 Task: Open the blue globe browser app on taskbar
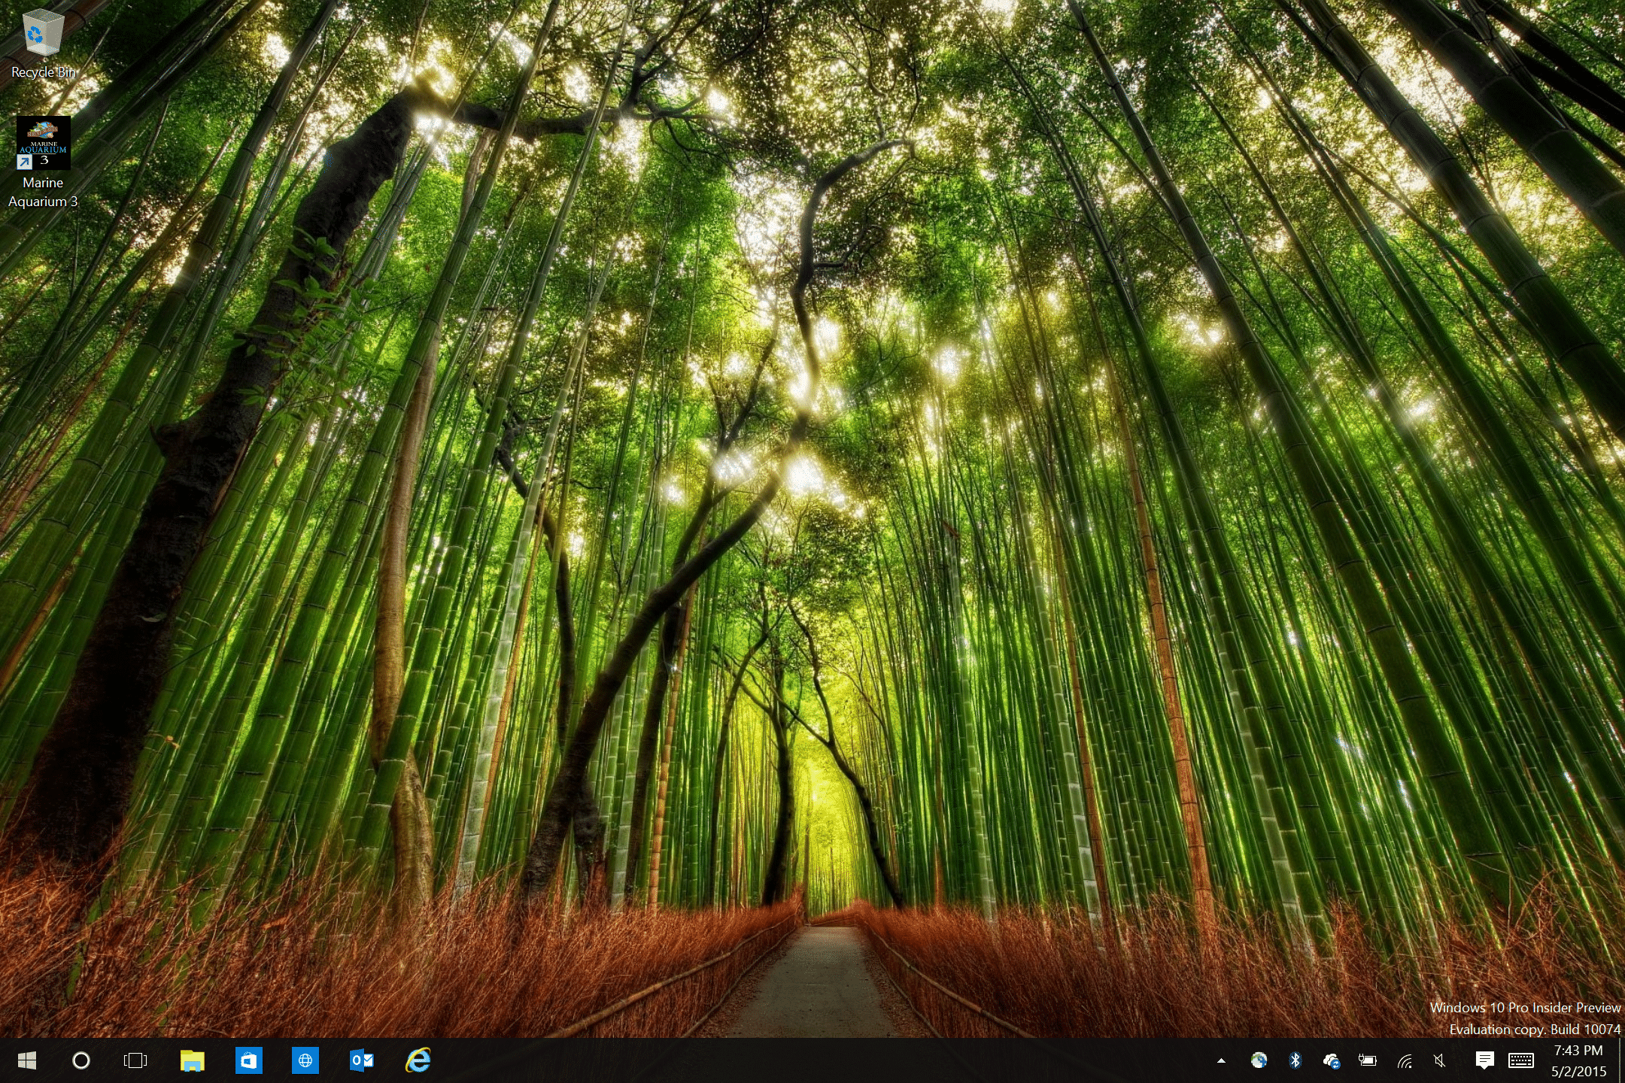click(305, 1060)
